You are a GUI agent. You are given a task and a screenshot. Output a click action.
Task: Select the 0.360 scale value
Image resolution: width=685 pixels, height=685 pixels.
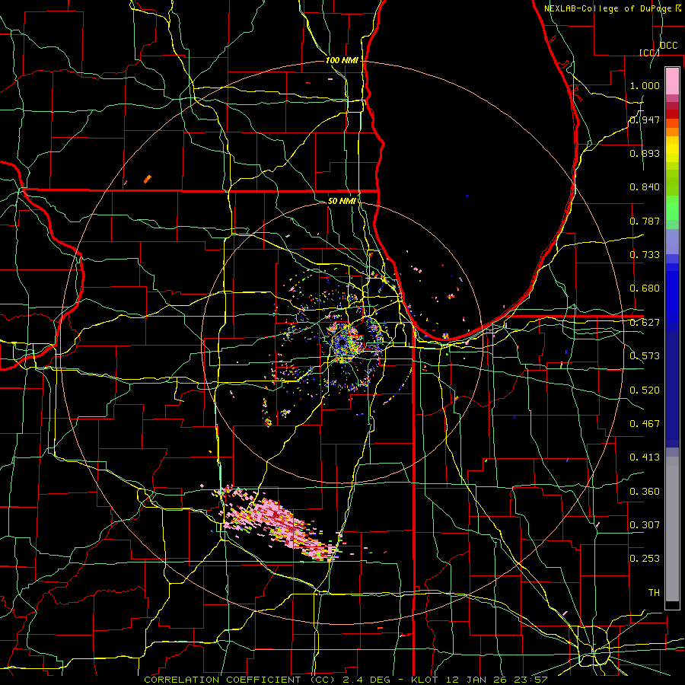pos(645,492)
